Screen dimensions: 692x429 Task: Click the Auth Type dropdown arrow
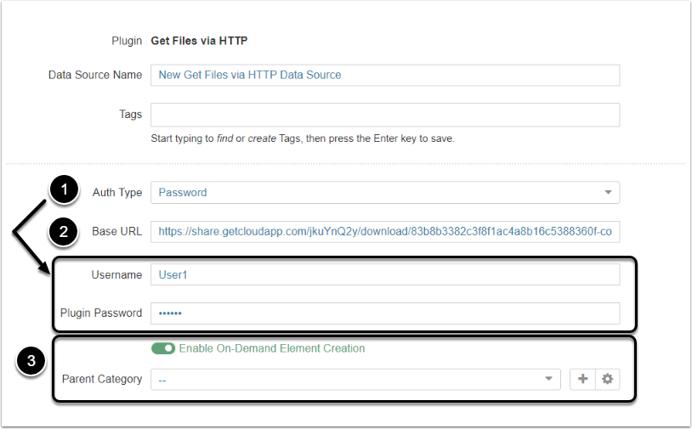pyautogui.click(x=608, y=193)
